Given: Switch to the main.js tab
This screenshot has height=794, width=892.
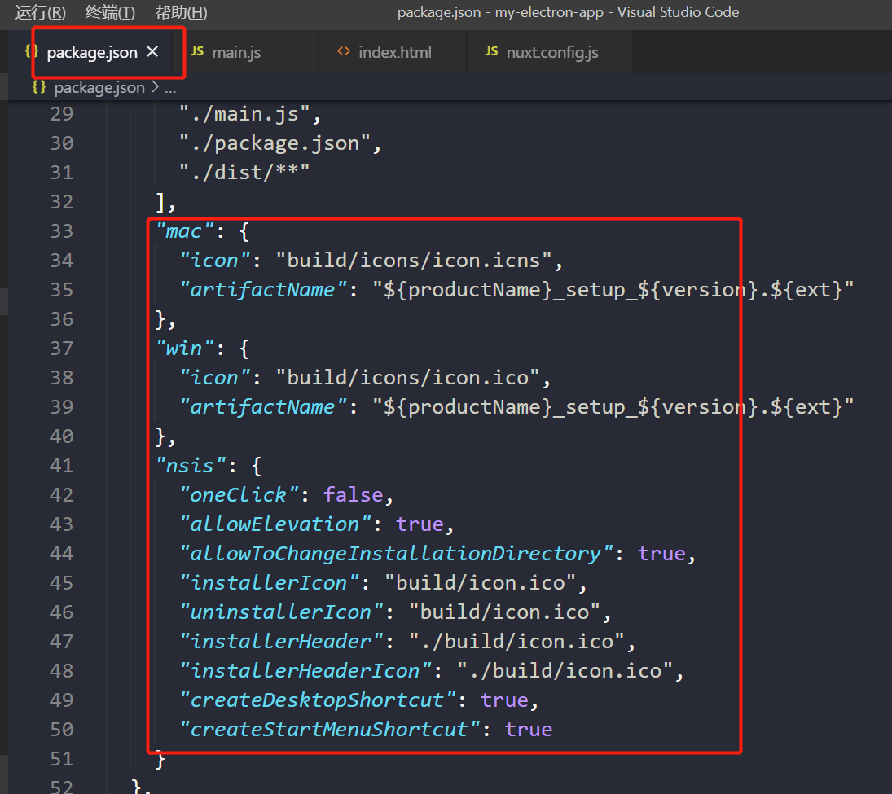Looking at the screenshot, I should click(236, 52).
